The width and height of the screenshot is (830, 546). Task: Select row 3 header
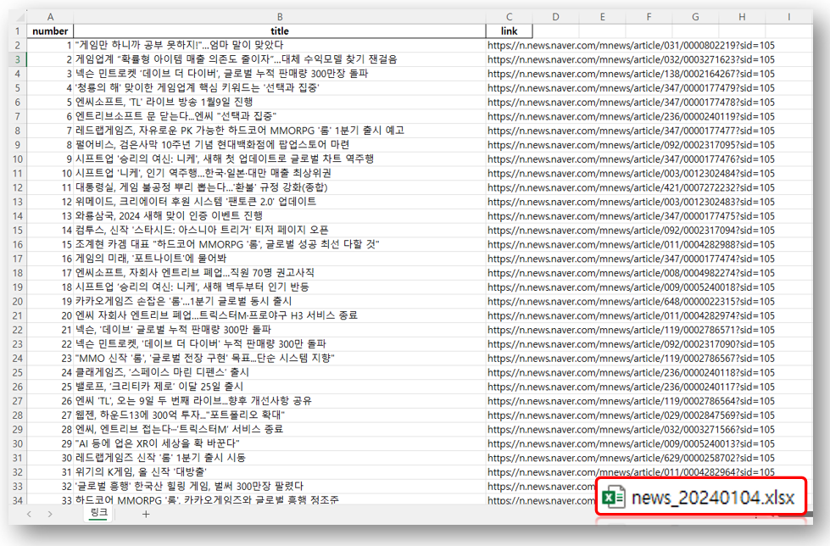point(18,59)
